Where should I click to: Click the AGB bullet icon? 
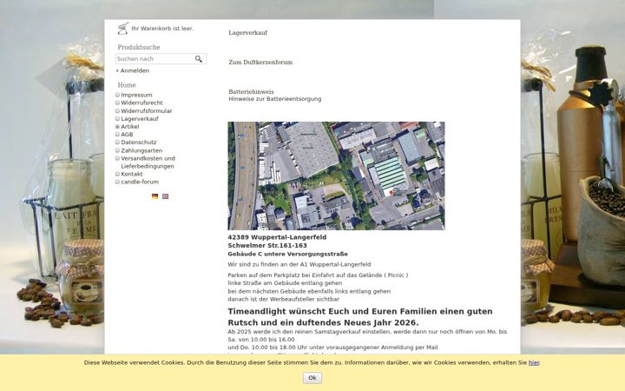coord(117,135)
